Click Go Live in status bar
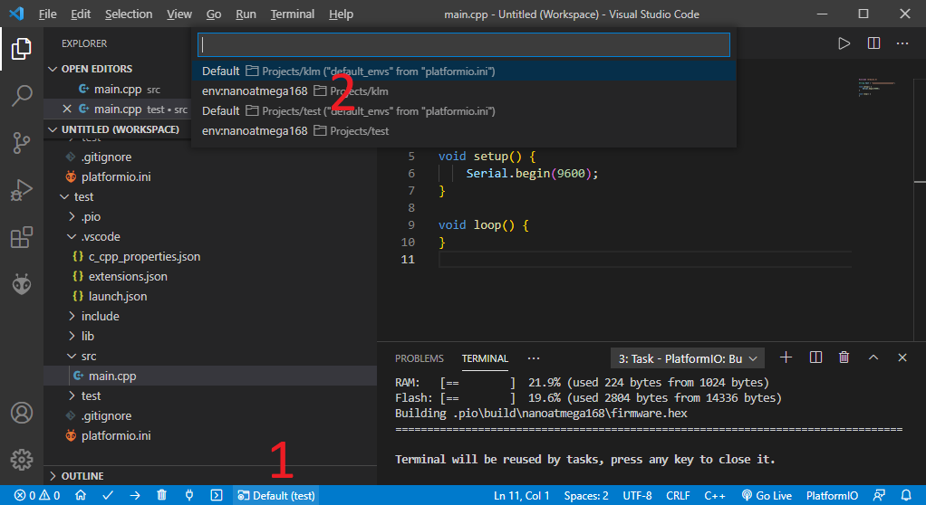This screenshot has height=505, width=926. (x=767, y=496)
